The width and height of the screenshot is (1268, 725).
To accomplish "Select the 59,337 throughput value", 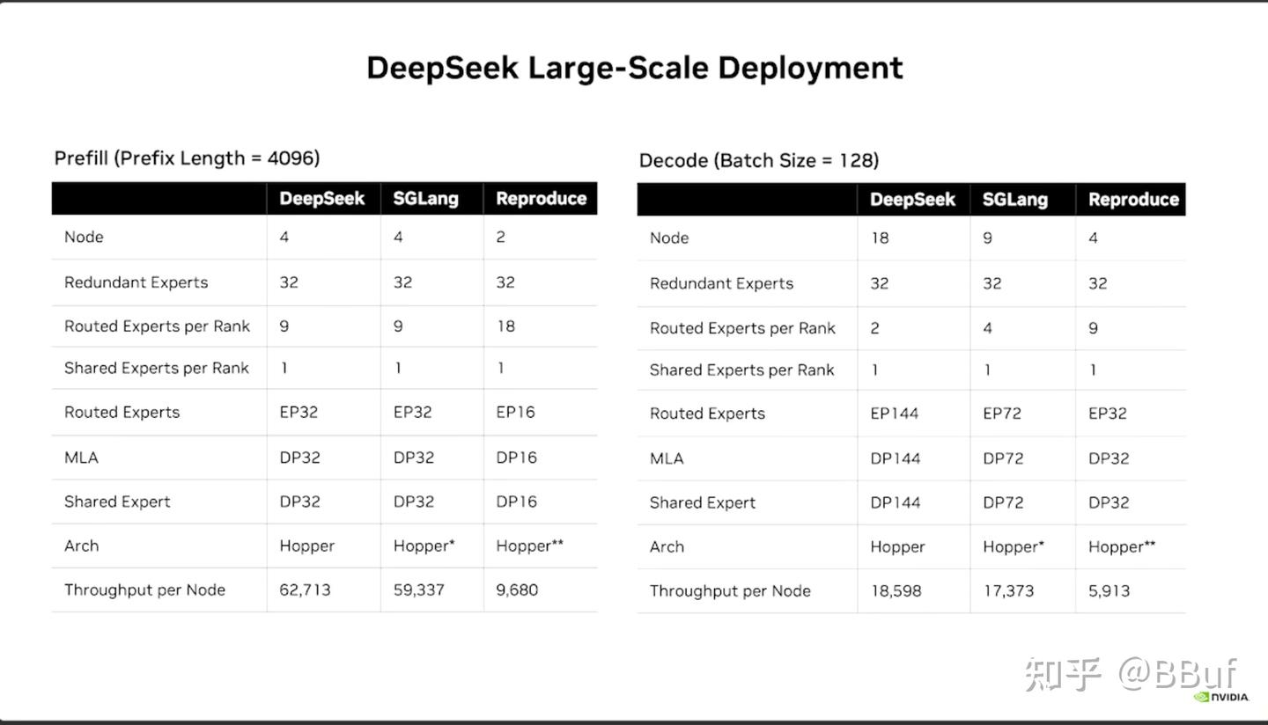I will pyautogui.click(x=419, y=590).
